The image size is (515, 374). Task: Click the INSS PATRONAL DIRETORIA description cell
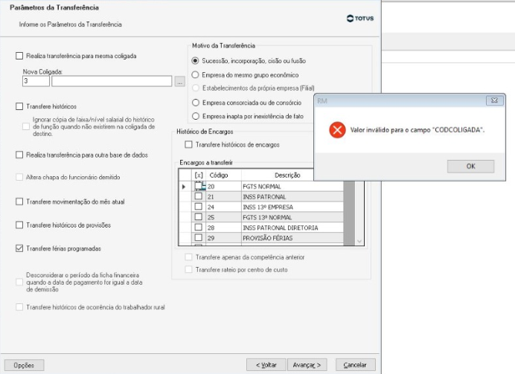click(292, 228)
